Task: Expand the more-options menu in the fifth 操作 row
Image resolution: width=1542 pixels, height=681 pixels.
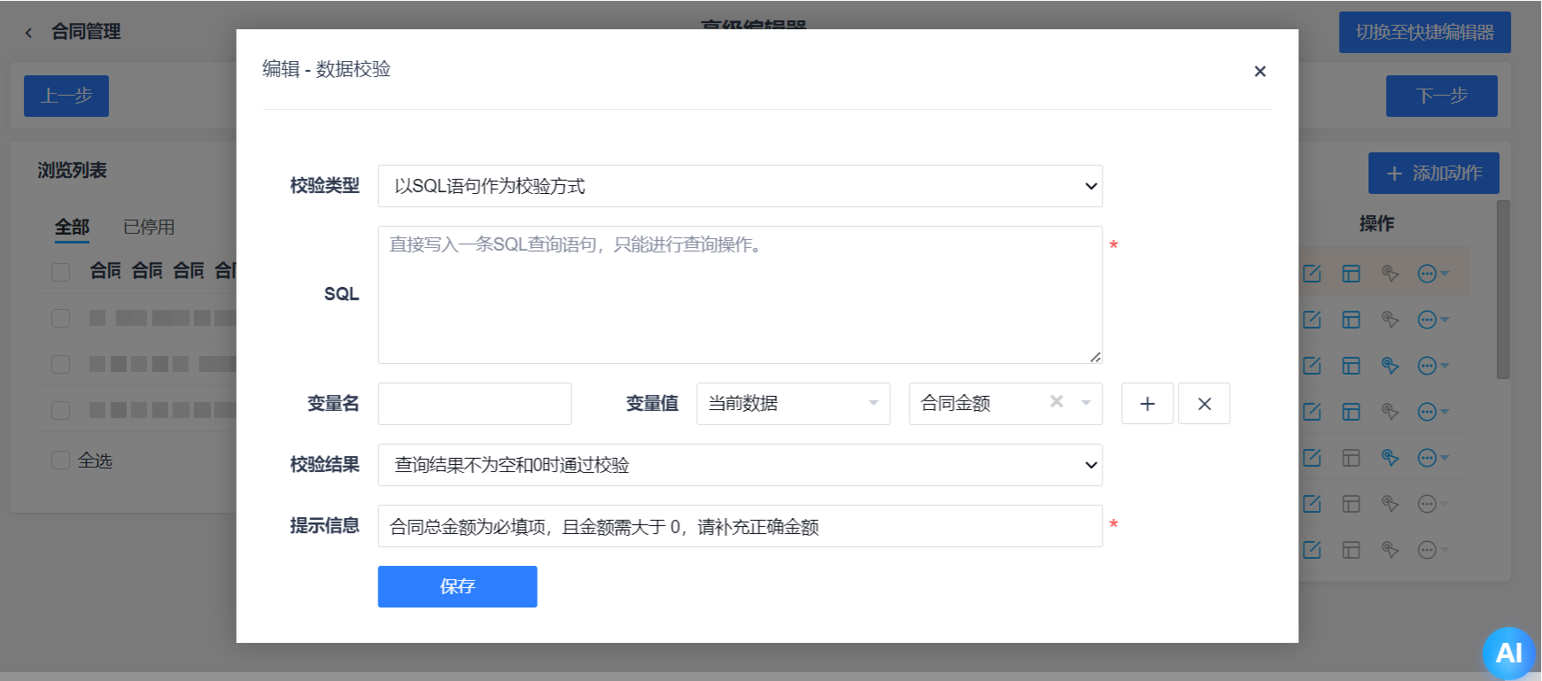Action: 1432,458
